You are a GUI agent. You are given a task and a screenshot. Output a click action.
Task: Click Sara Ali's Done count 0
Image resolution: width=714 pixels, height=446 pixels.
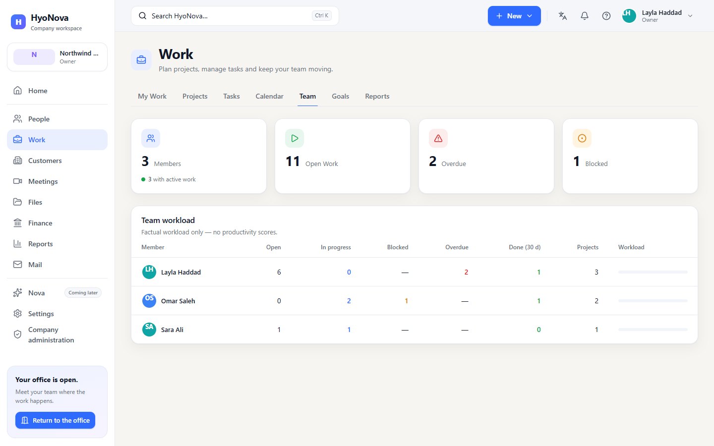point(539,330)
